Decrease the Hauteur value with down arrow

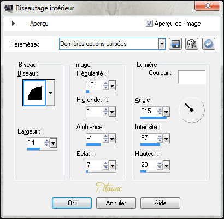[x=160, y=167]
